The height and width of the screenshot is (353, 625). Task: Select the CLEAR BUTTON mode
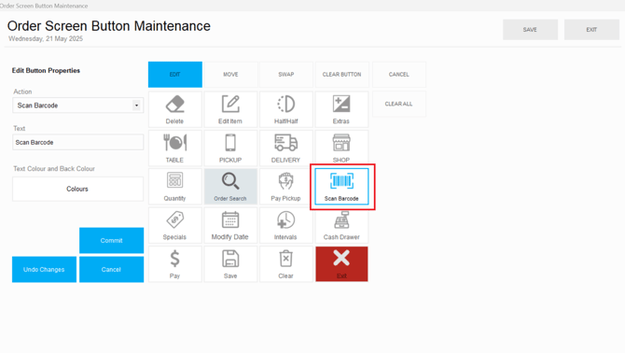(341, 74)
